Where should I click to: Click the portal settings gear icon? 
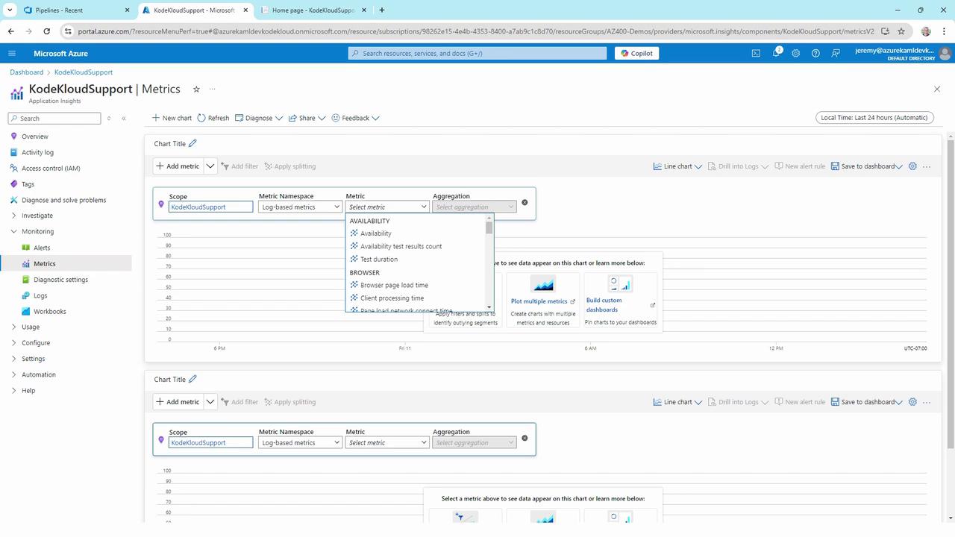coord(796,53)
